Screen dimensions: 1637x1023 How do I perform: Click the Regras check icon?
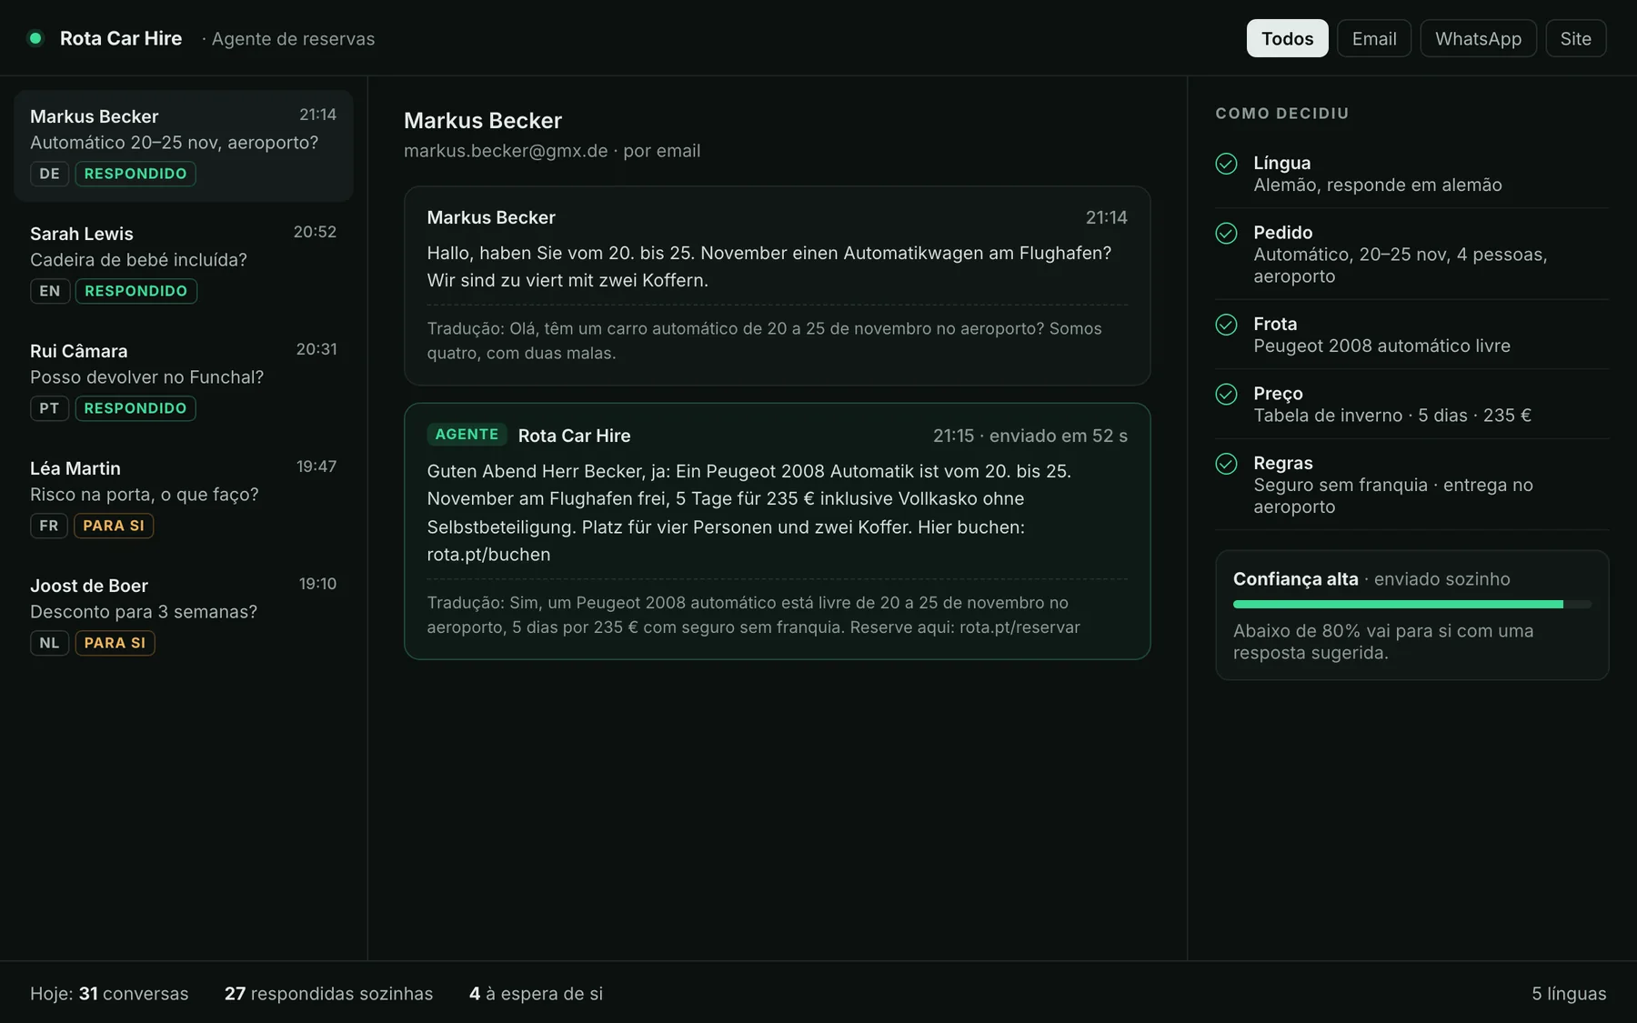click(x=1226, y=464)
